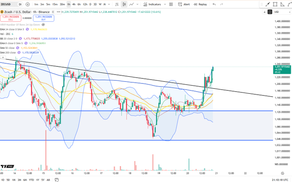292x182 pixels.
Task: Click the SELL price button
Action: (x=11, y=18)
